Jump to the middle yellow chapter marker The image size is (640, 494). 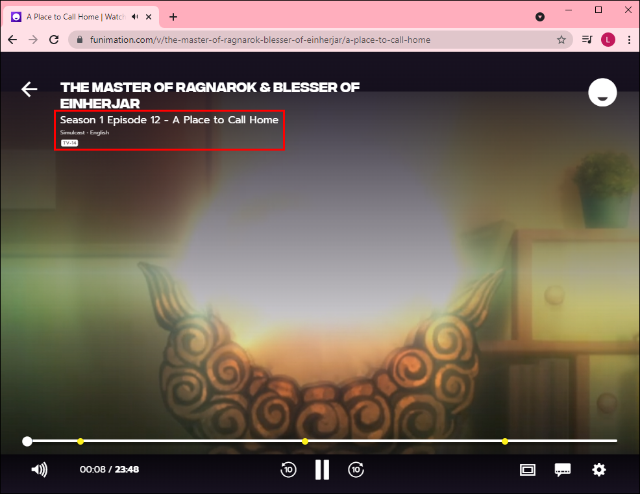pos(305,441)
